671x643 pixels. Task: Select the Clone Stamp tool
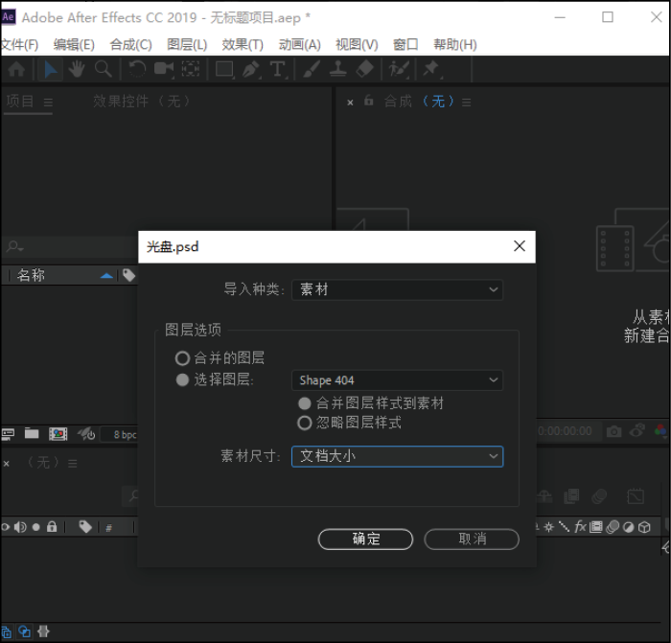coord(337,69)
